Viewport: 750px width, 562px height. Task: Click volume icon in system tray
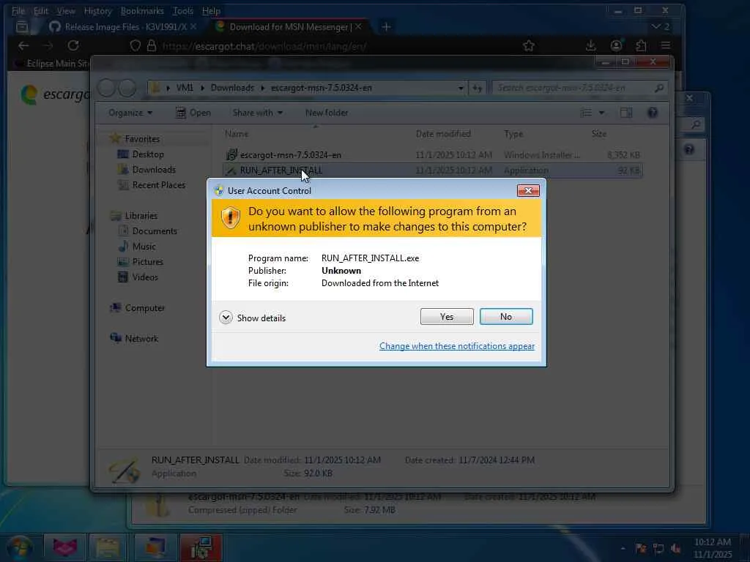click(x=676, y=548)
